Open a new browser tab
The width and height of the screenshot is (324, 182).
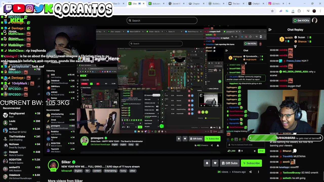point(289,4)
